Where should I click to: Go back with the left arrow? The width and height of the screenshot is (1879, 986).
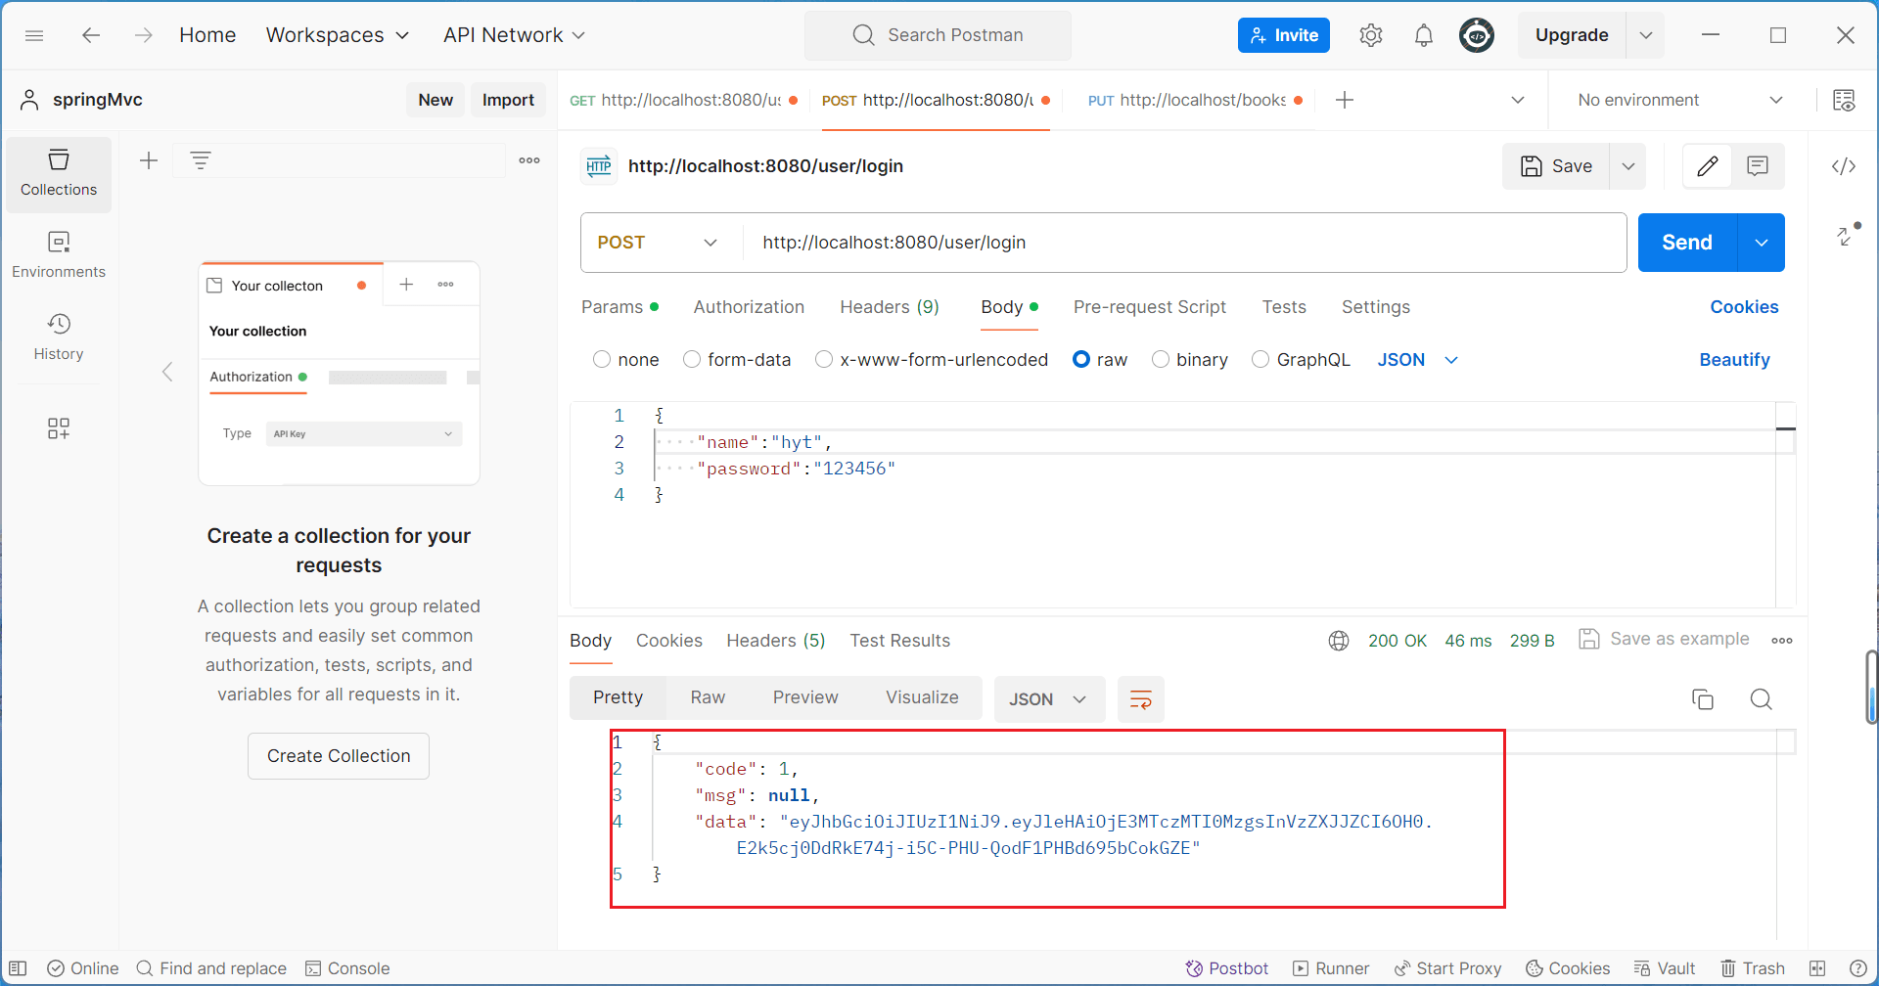(x=91, y=35)
